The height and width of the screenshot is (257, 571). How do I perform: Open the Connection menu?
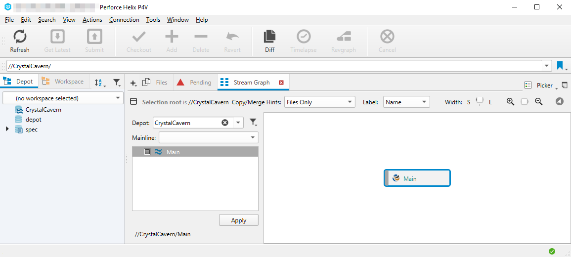click(124, 20)
